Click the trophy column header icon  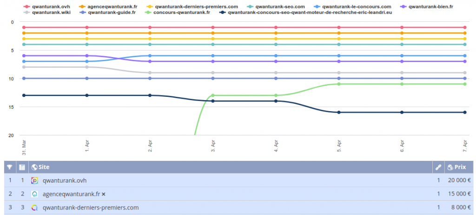point(10,167)
